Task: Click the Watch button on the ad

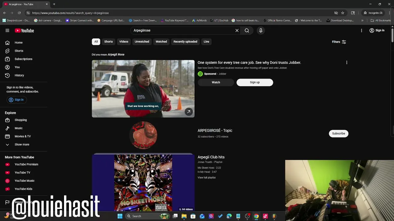Action: (216, 82)
